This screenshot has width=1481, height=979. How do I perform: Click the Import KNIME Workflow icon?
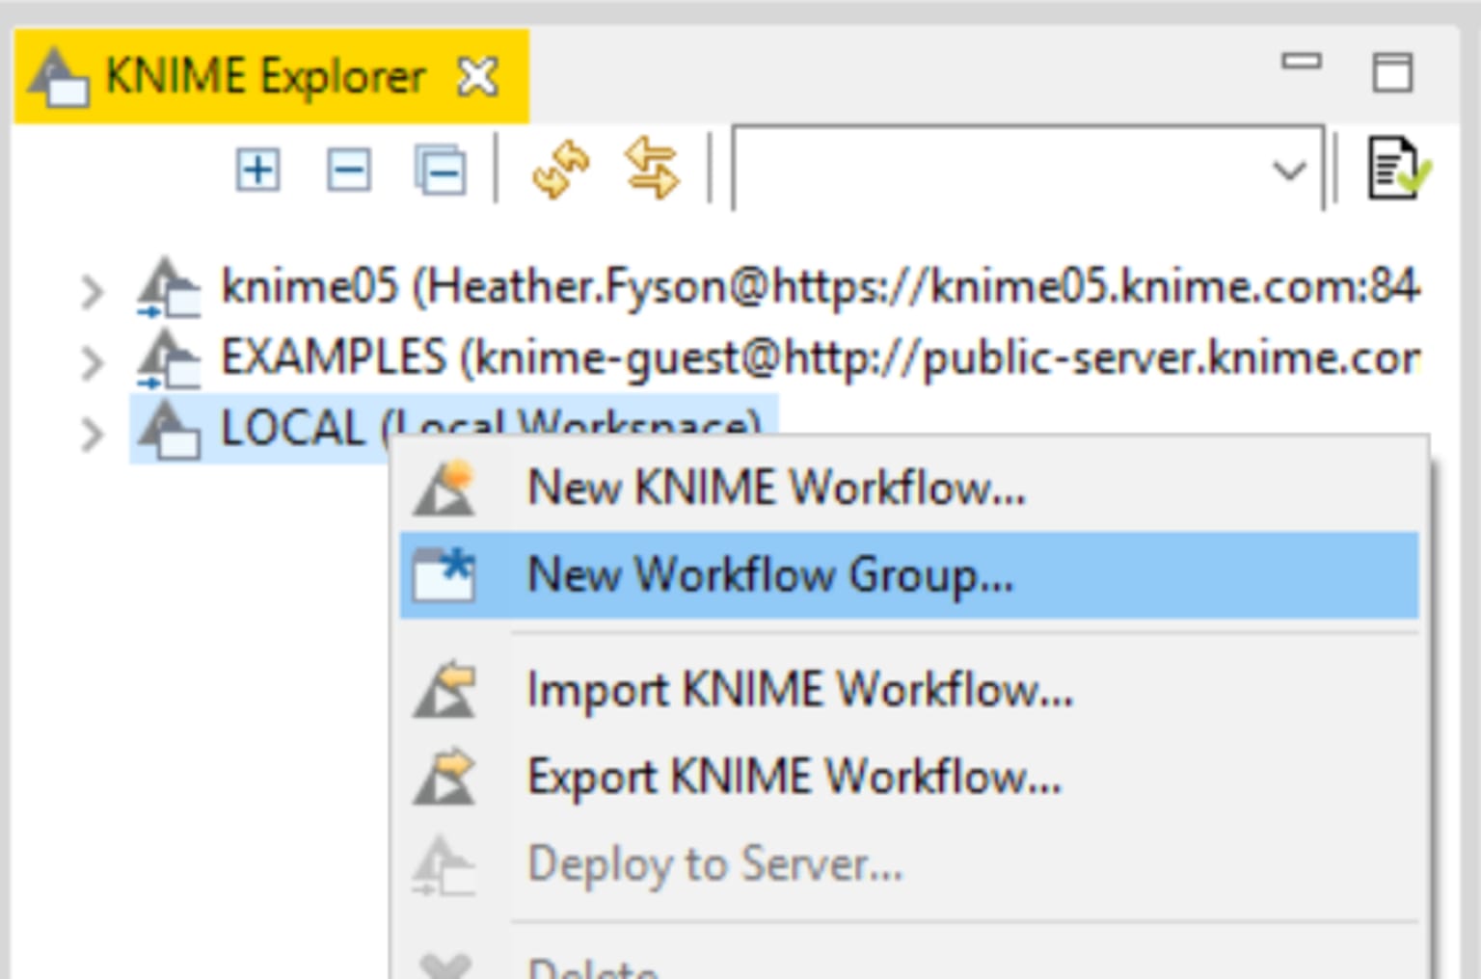(x=444, y=690)
